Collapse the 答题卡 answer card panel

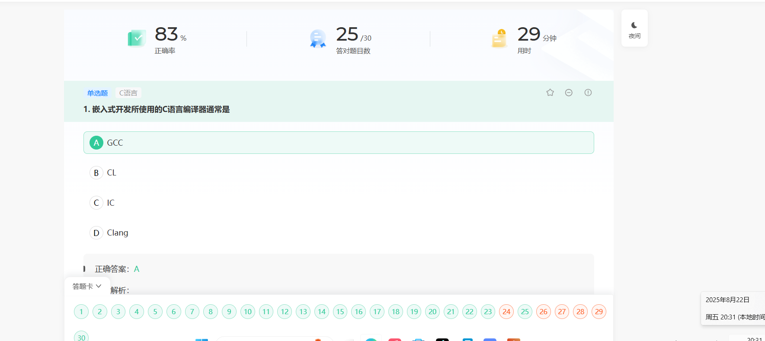(x=86, y=286)
